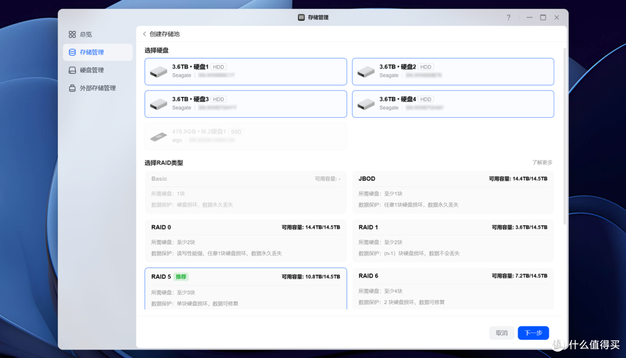Maximize the 存储管理 window
Image resolution: width=626 pixels, height=358 pixels.
point(543,17)
